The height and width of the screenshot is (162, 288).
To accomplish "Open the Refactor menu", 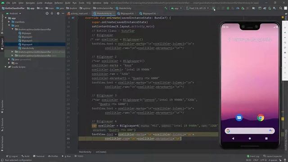I will tap(58, 3).
